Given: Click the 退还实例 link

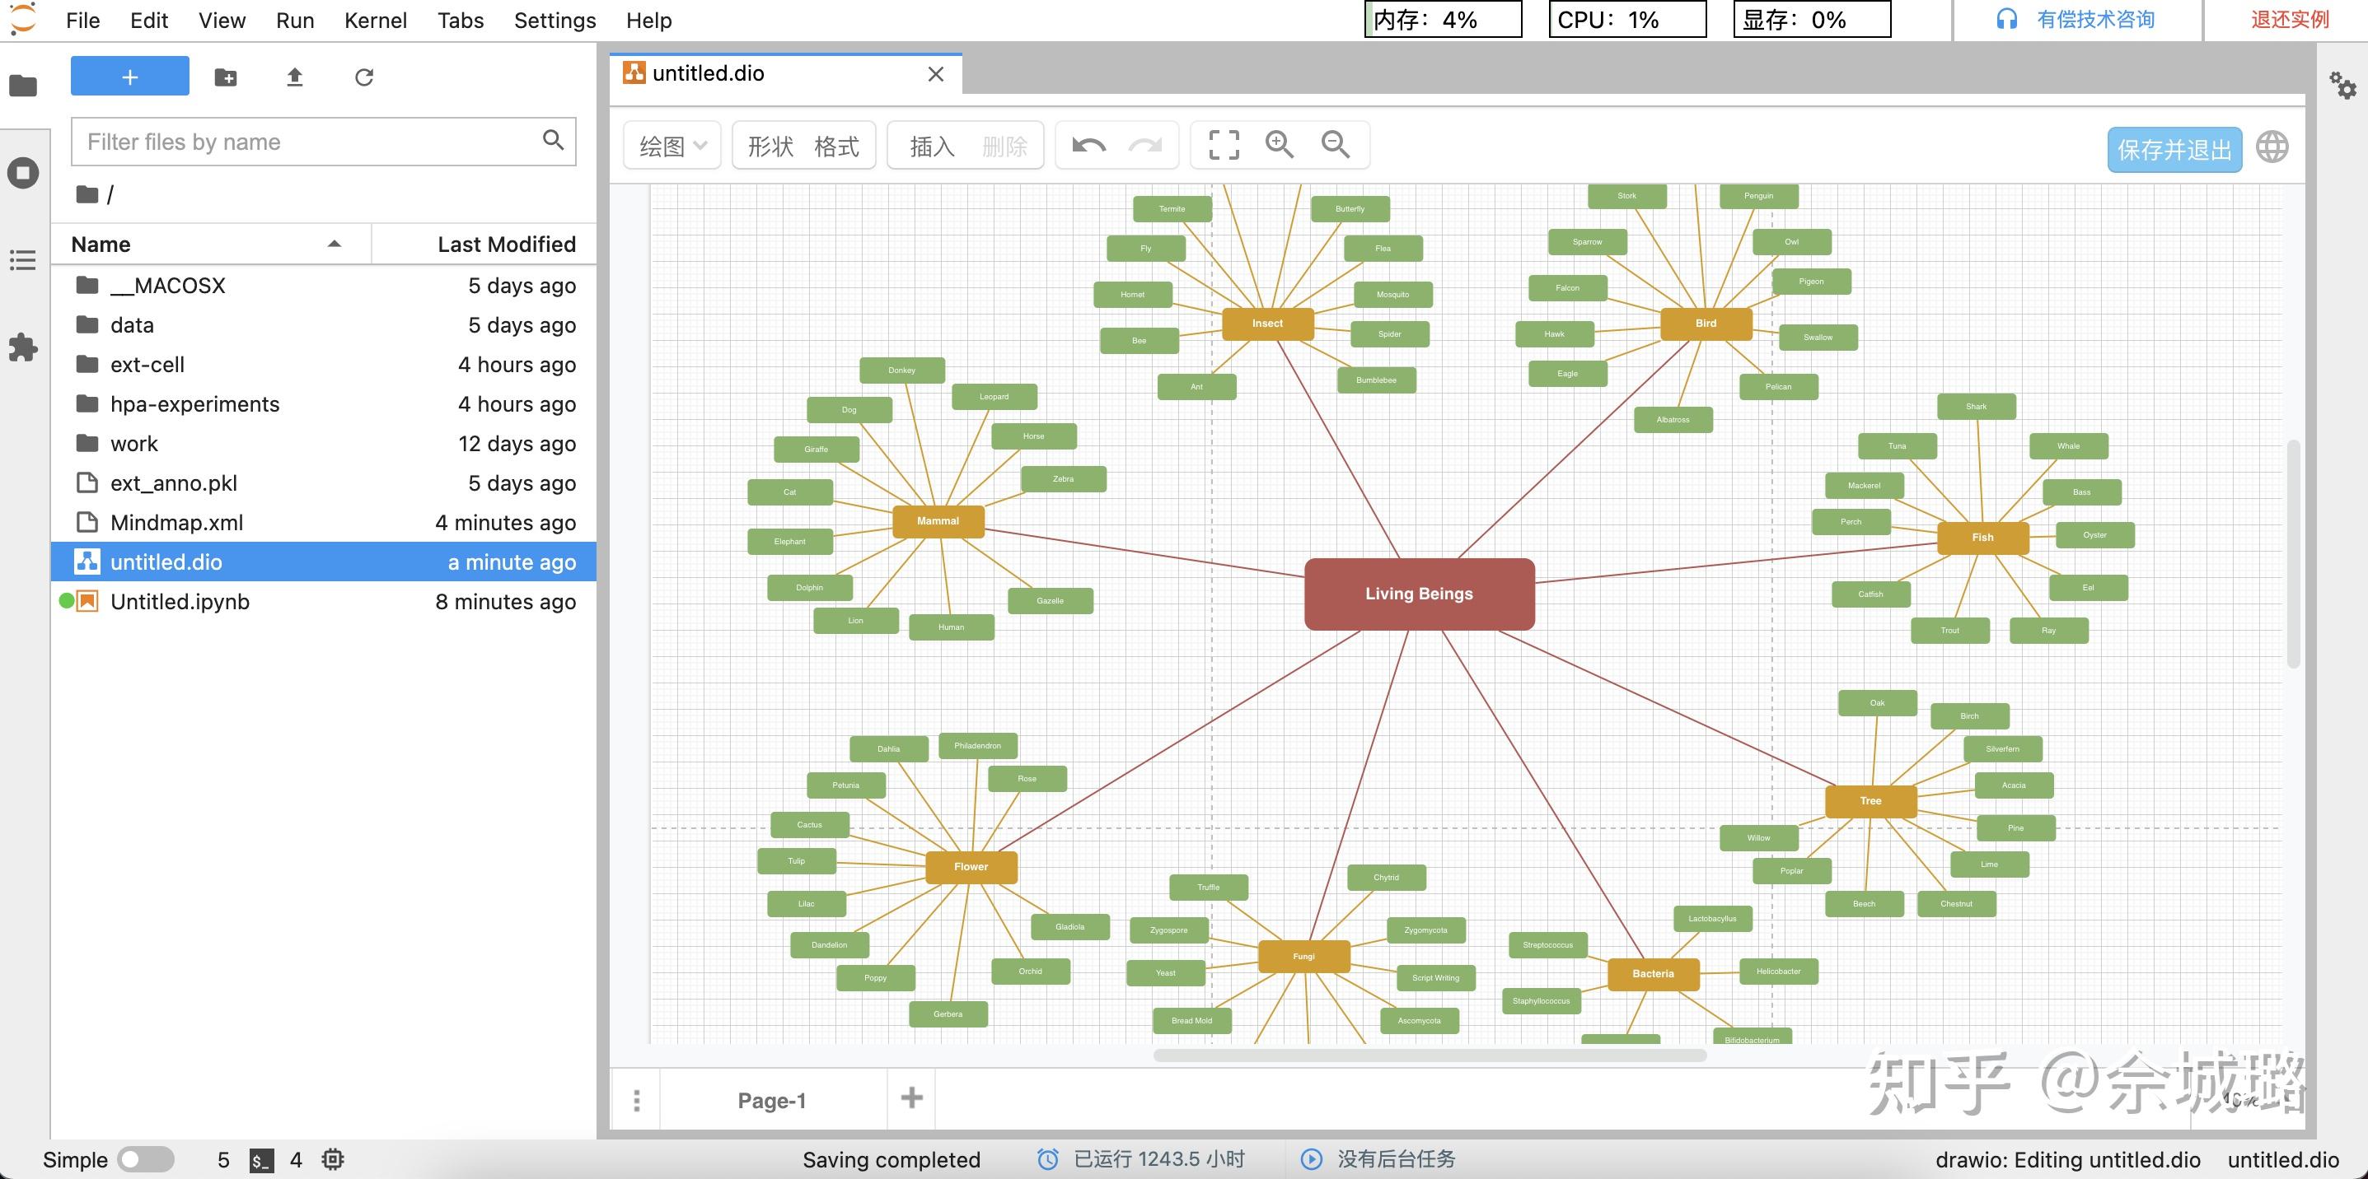Looking at the screenshot, I should point(2289,21).
